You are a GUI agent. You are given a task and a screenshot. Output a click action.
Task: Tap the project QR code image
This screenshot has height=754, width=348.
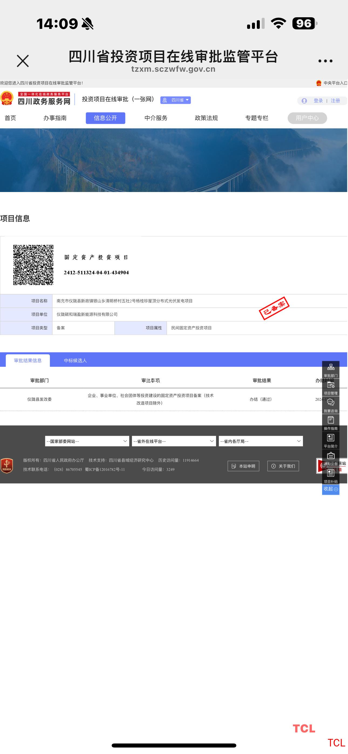pos(33,265)
